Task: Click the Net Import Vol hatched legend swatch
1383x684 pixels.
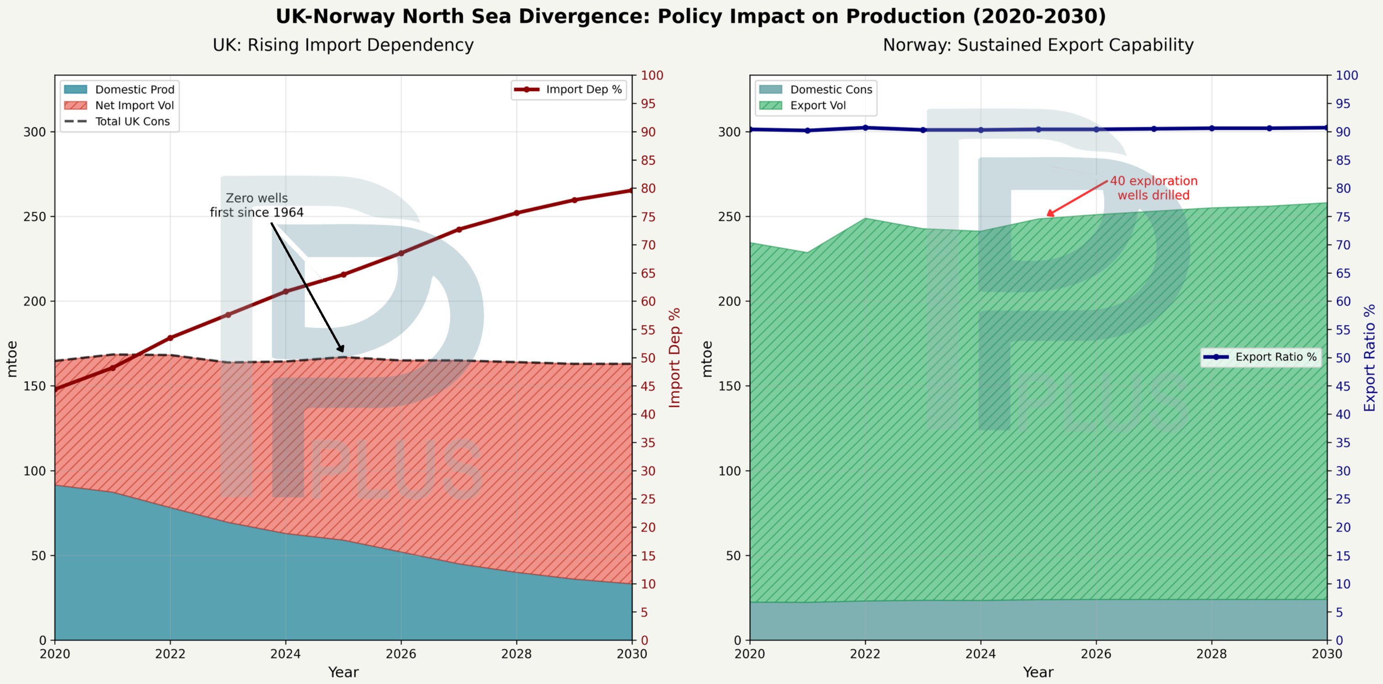Action: 75,105
